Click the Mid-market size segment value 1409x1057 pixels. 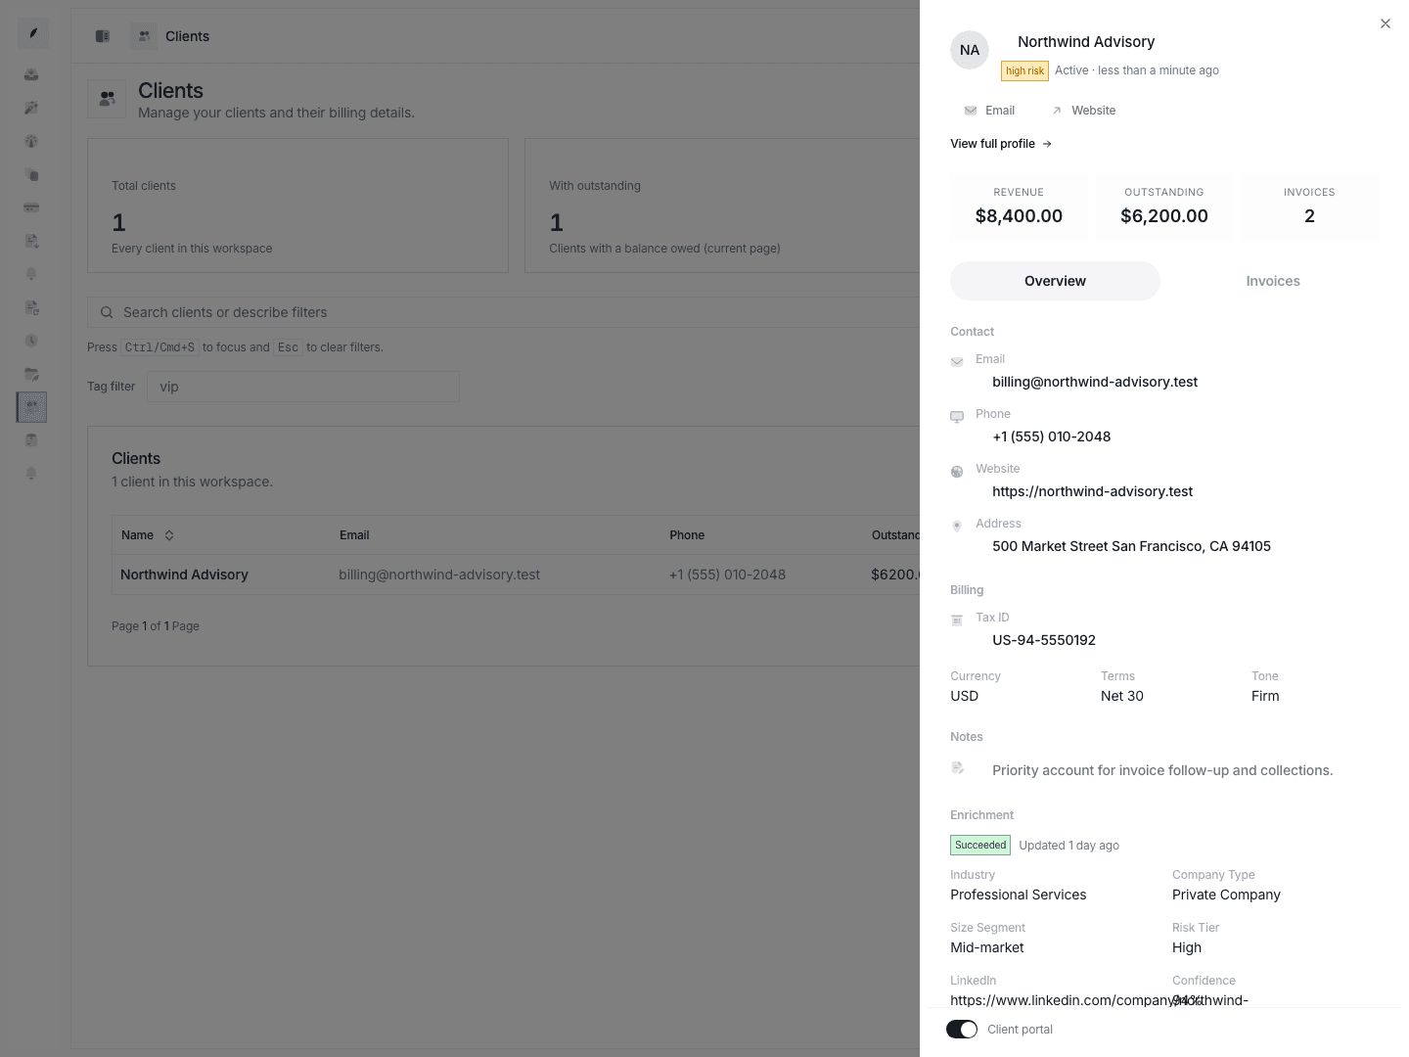pos(986,947)
